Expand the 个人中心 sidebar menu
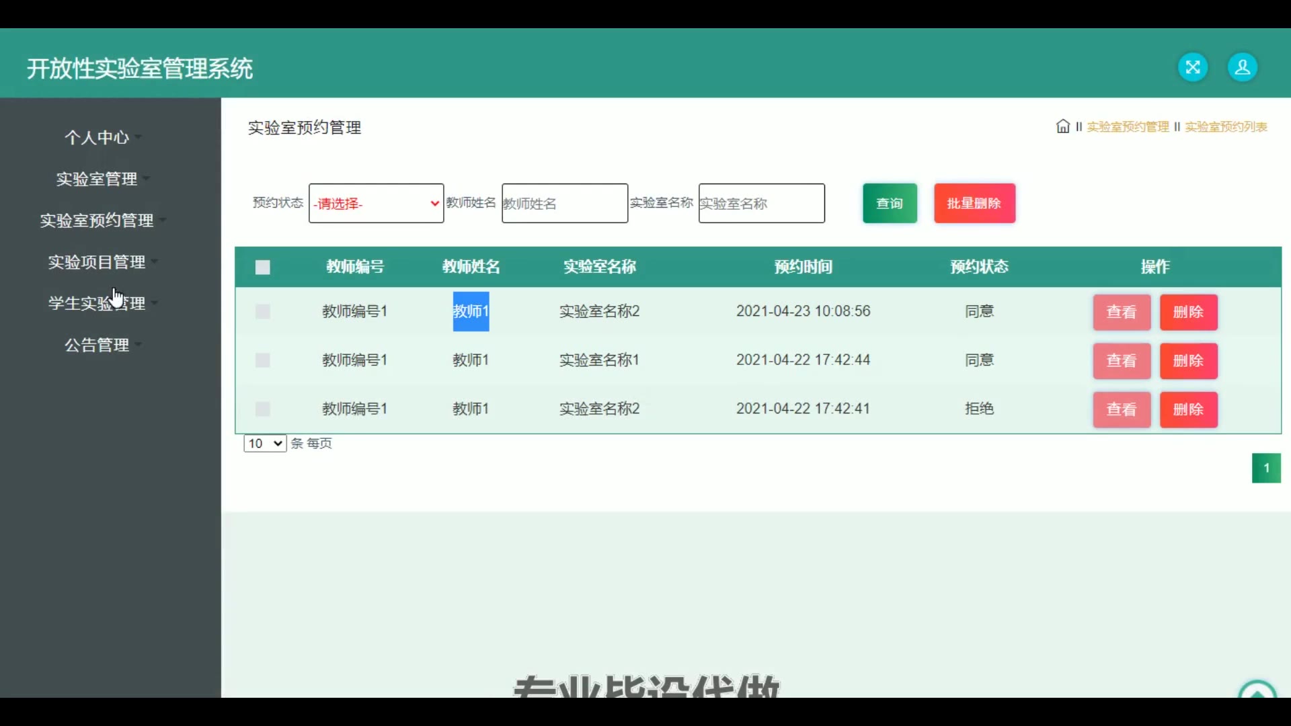Viewport: 1291px width, 726px height. (x=97, y=138)
